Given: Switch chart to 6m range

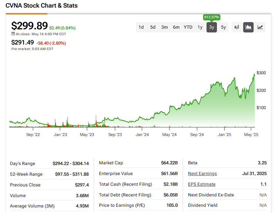Looking at the screenshot, I should [176, 27].
